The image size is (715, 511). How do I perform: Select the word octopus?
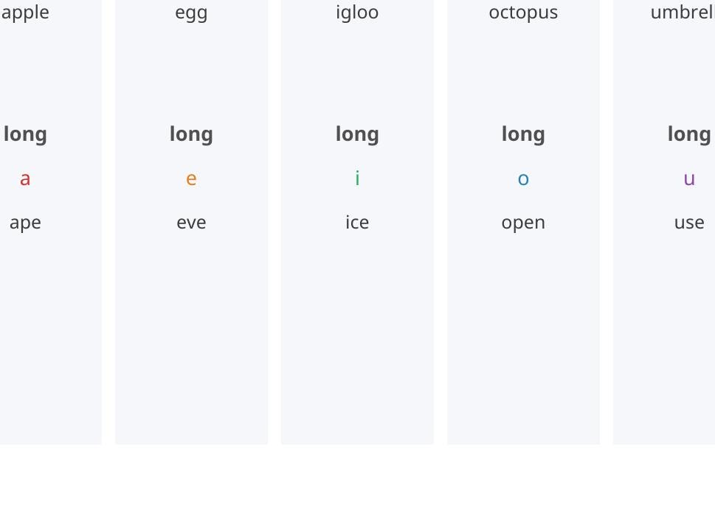tap(523, 13)
